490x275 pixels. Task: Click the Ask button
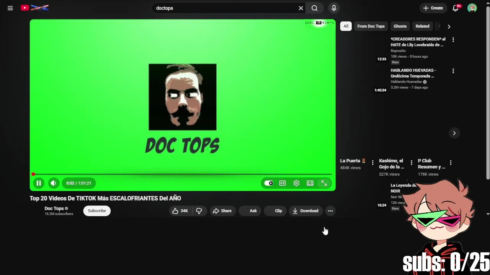250,211
